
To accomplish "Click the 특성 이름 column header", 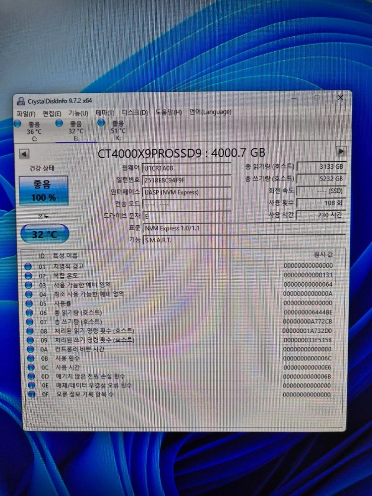I will 65,255.
